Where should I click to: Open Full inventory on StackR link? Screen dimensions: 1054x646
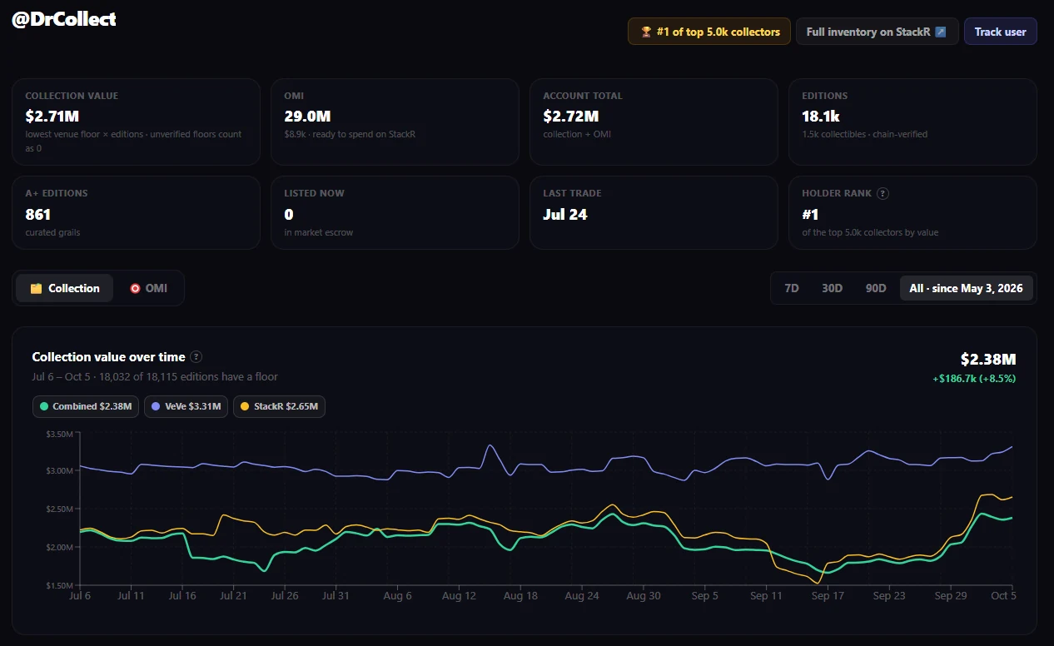[877, 32]
